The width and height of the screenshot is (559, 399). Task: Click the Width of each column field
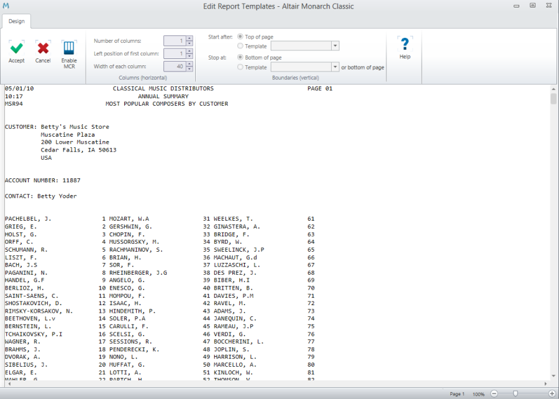coord(175,66)
